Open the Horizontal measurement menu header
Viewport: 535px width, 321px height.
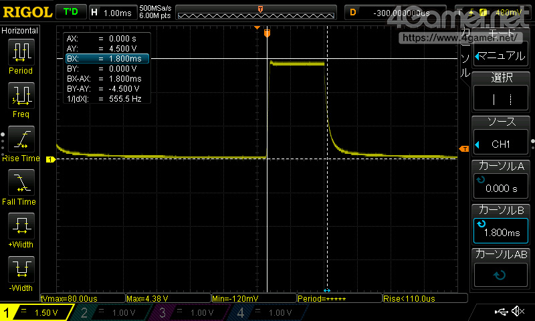tap(20, 31)
